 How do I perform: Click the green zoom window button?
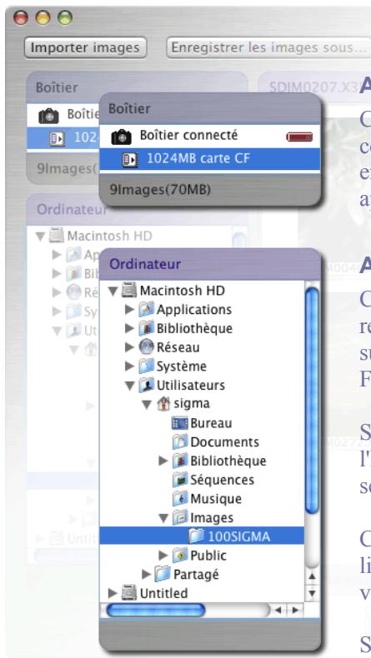point(65,17)
